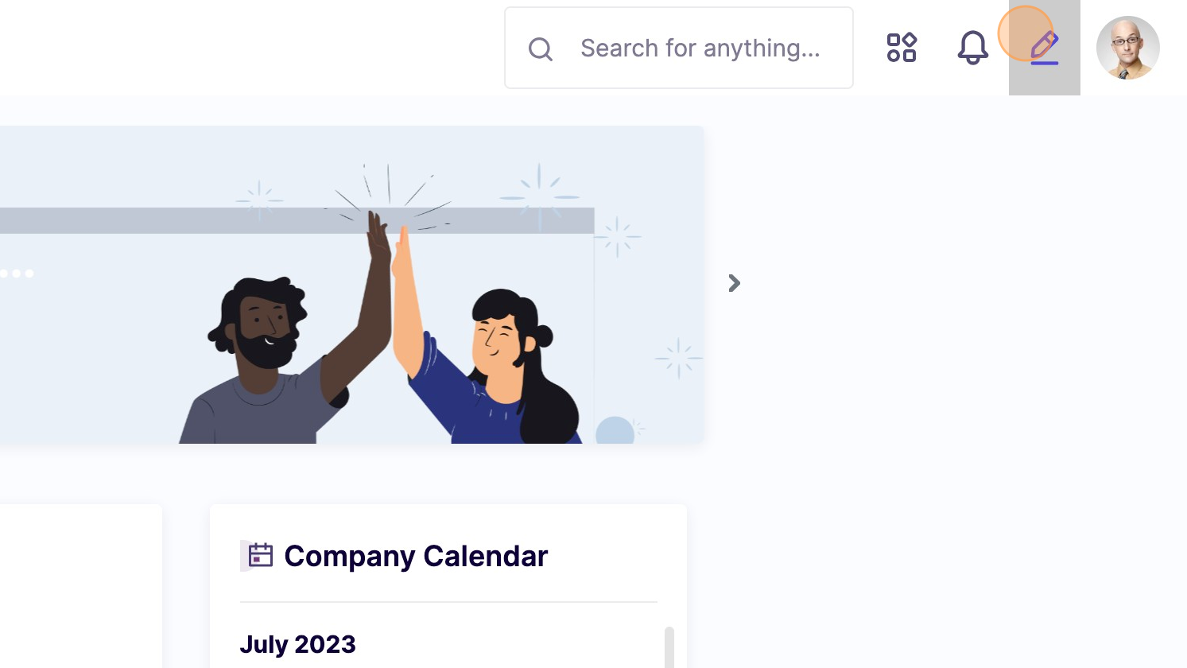
Task: Click the magnifier icon in the search box
Action: click(541, 49)
